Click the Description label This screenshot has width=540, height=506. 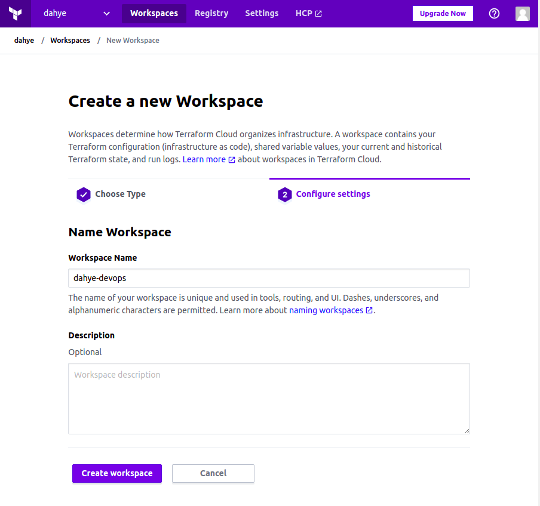click(91, 335)
